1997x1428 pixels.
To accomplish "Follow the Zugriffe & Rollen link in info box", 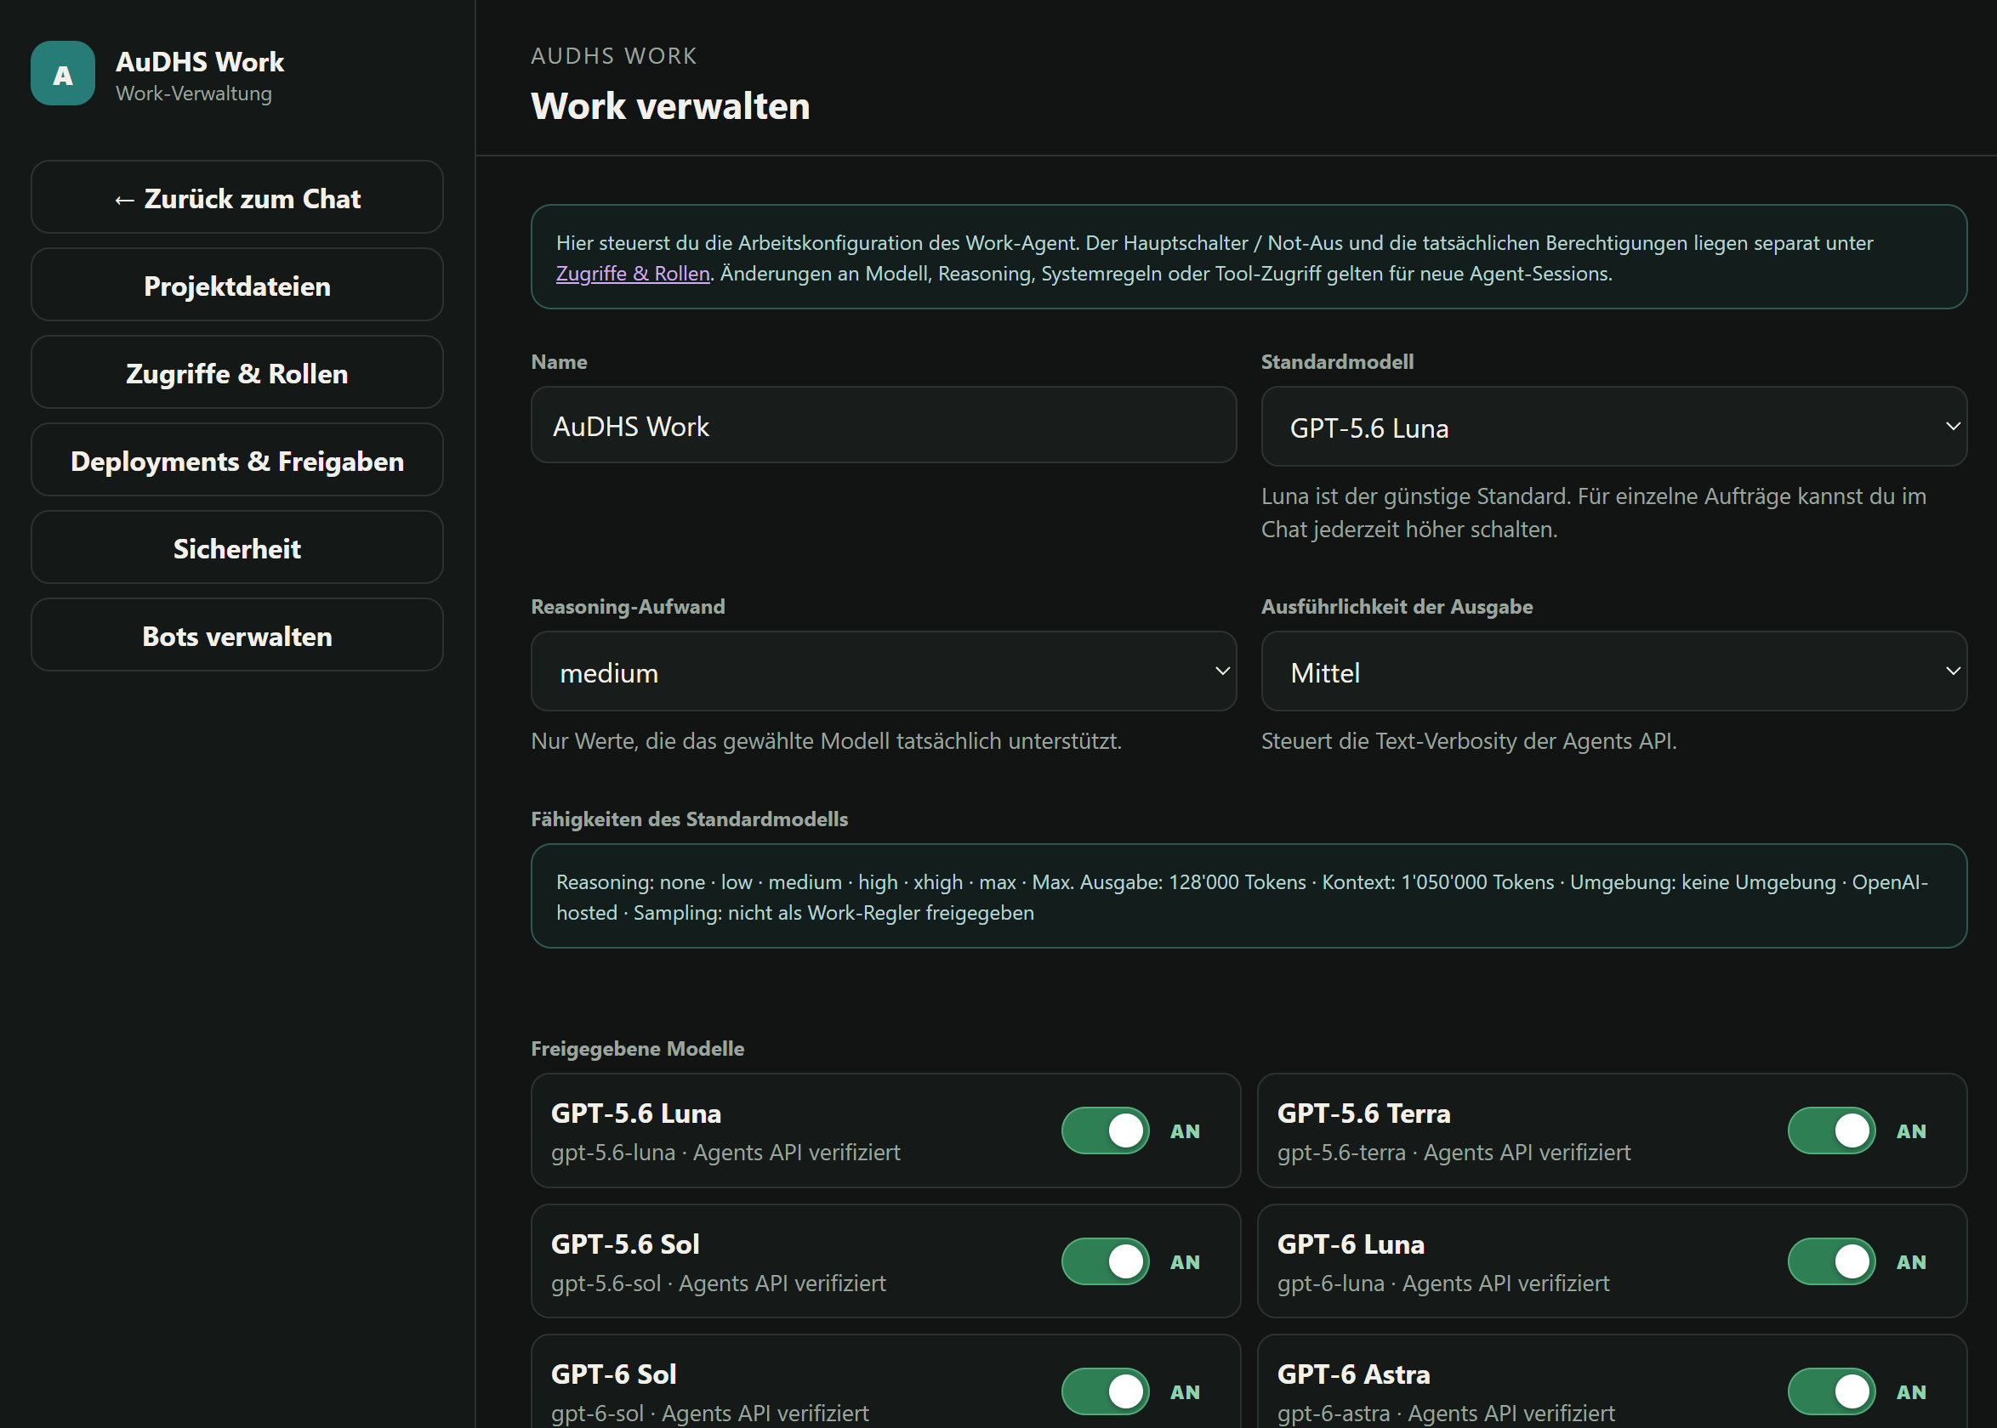I will [633, 274].
